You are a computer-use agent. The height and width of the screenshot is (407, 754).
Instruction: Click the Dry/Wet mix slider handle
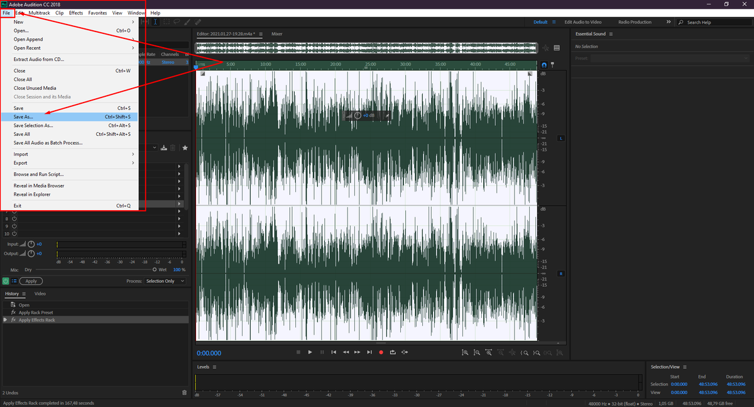tap(155, 269)
